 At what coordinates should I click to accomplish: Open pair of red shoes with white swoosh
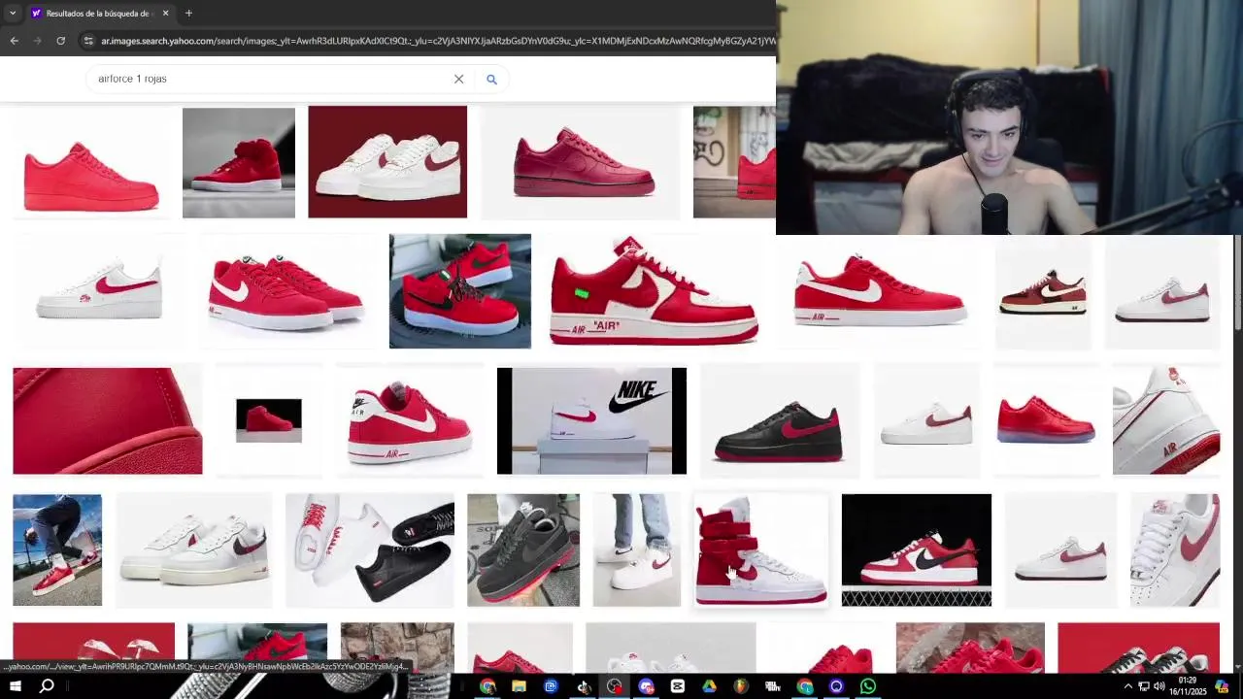(x=286, y=291)
